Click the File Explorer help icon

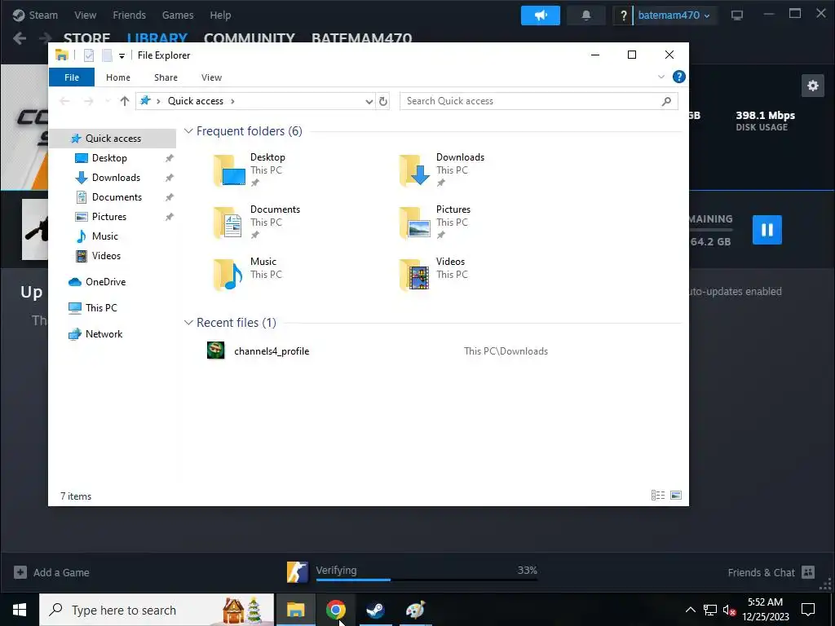click(x=679, y=77)
